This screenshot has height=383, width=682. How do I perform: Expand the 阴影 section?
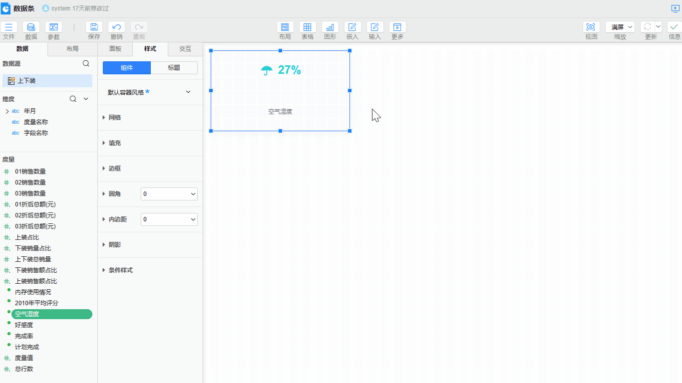[114, 245]
